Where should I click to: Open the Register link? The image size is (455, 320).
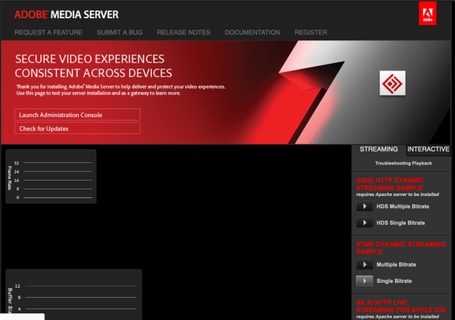(x=311, y=32)
